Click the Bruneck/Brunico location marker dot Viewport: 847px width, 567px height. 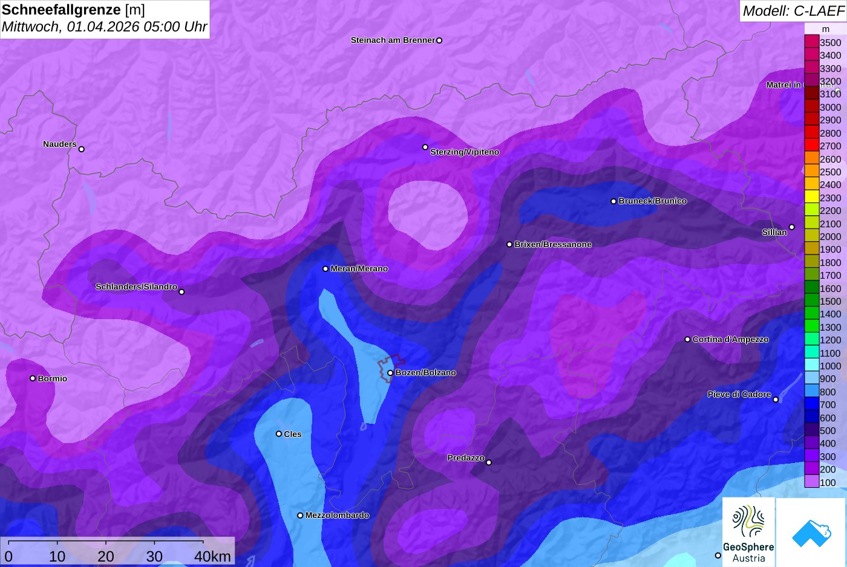pos(613,201)
